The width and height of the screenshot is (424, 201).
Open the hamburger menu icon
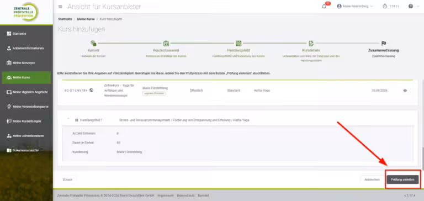[x=60, y=7]
